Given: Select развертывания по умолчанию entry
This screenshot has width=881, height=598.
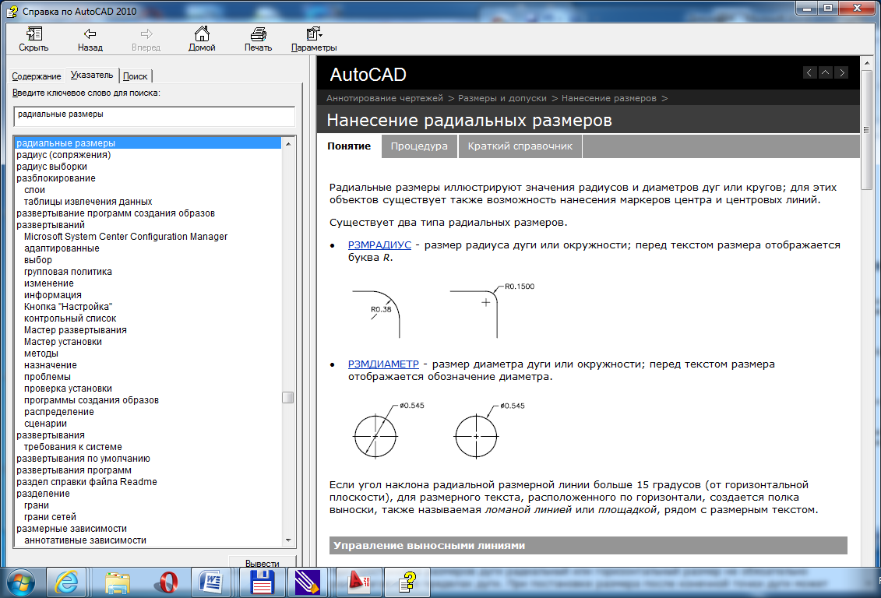Looking at the screenshot, I should [83, 459].
